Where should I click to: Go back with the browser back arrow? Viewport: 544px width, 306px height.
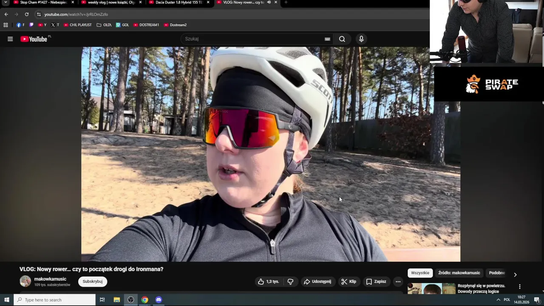tap(6, 14)
